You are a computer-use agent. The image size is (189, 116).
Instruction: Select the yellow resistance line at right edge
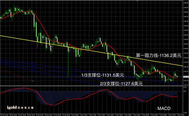pos(181,66)
